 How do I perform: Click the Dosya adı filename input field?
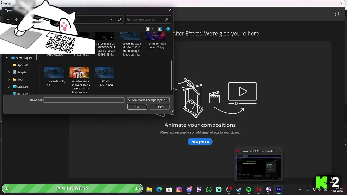coord(82,100)
